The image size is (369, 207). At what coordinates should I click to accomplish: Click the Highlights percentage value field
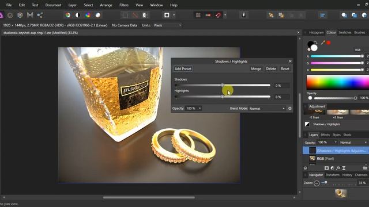pos(281,97)
